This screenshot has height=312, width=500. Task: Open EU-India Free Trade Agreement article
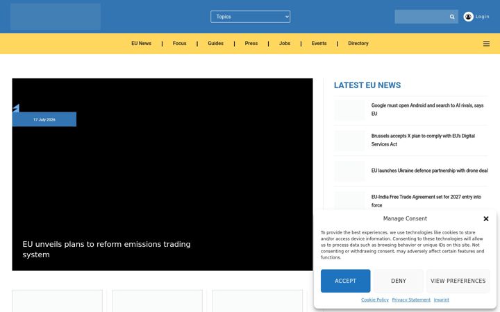pyautogui.click(x=426, y=201)
